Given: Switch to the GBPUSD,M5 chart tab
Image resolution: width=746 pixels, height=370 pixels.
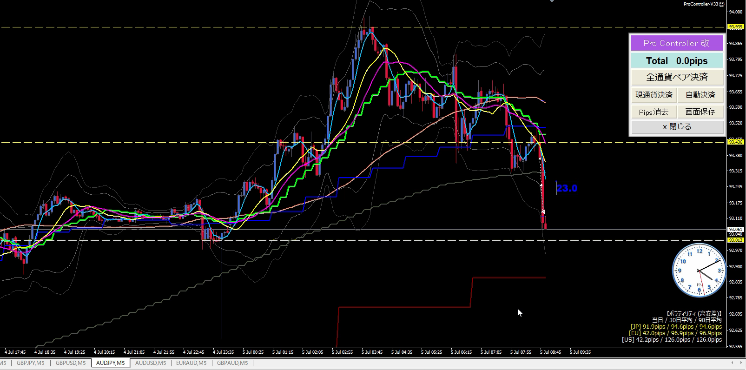Looking at the screenshot, I should (71, 363).
